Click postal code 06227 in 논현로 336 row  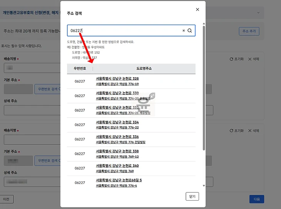coord(80,139)
